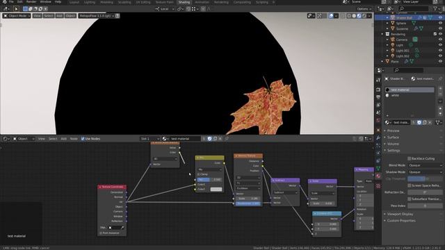Image resolution: width=445 pixels, height=250 pixels.
Task: Open the Blend Mode dropdown
Action: pos(425,165)
